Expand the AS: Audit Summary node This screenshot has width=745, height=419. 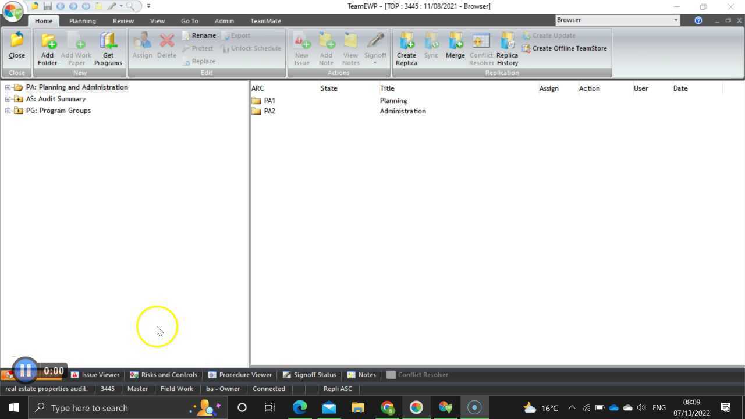coord(7,98)
